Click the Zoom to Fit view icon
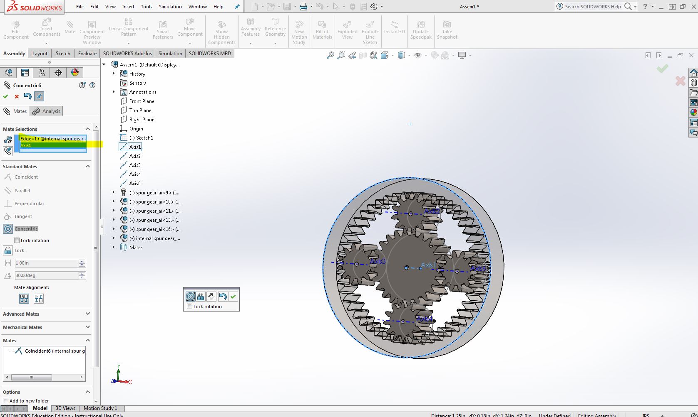Viewport: 698px width, 417px height. tap(330, 55)
